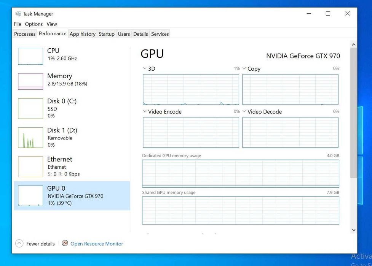
Task: Click the Copy utilization graph
Action: coord(290,89)
